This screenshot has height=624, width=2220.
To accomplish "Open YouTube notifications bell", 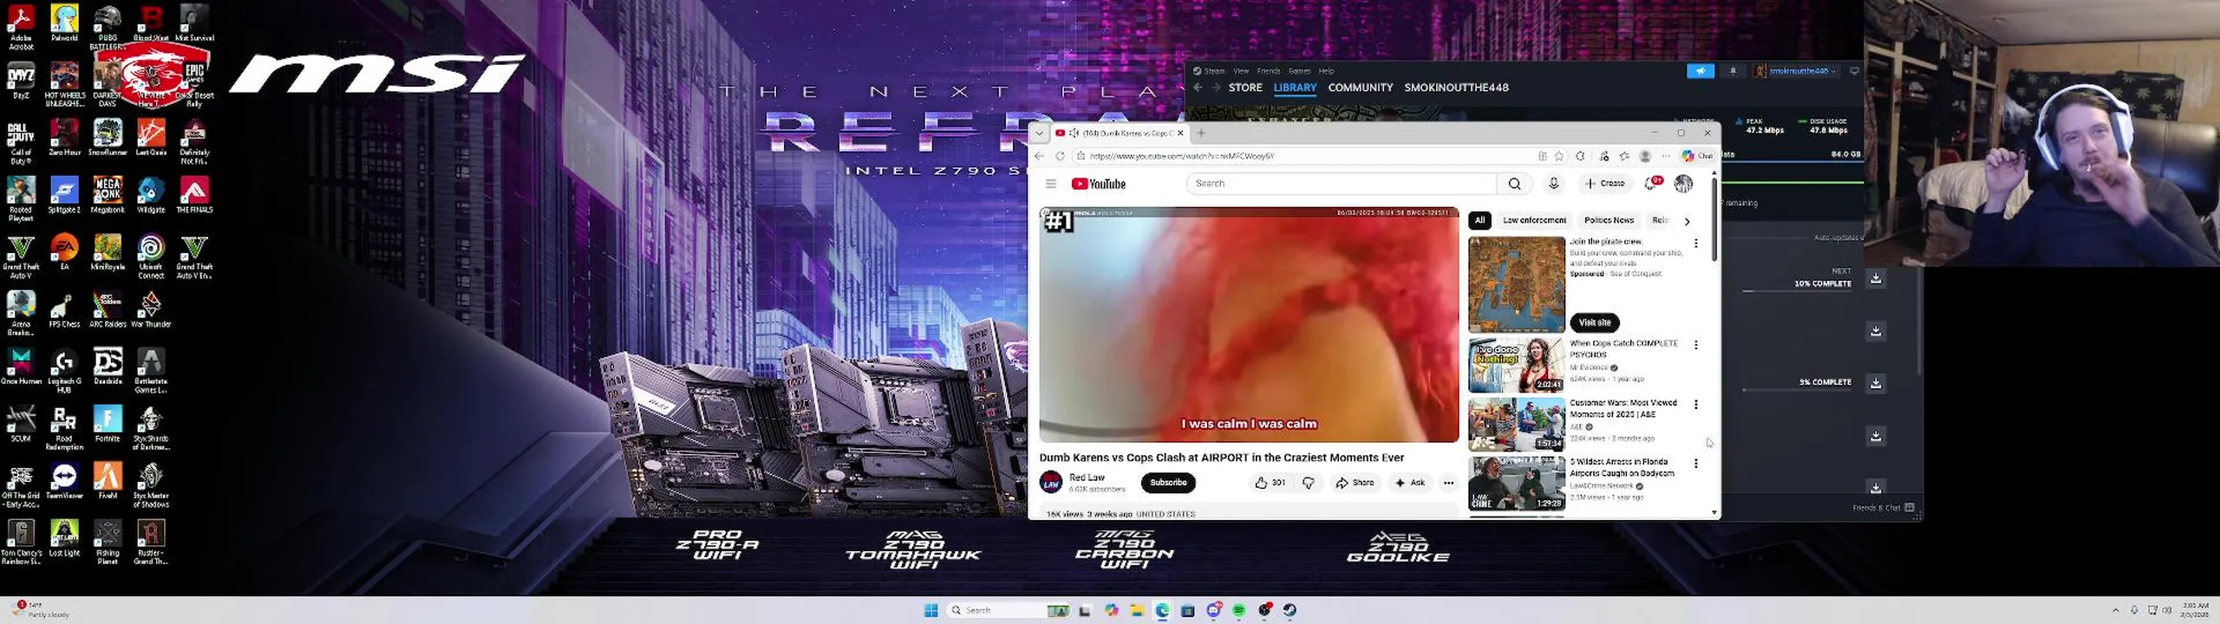I will (x=1654, y=183).
